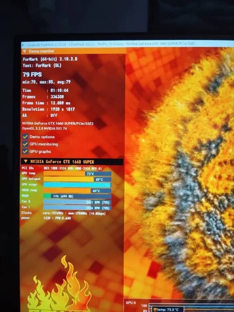The image size is (234, 312).
Task: Click the Test: FurMark (GL) line
Action: 42,66
